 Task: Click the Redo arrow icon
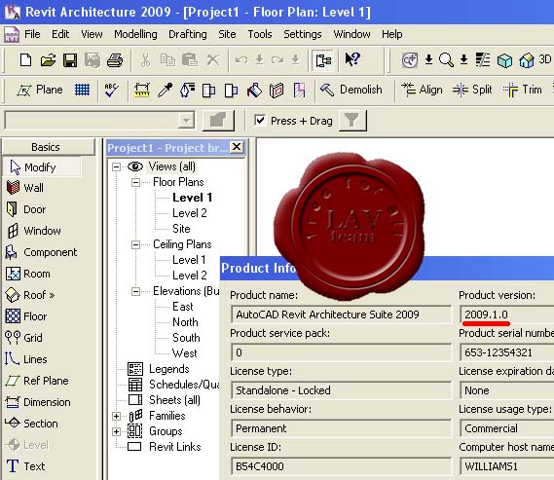(277, 60)
